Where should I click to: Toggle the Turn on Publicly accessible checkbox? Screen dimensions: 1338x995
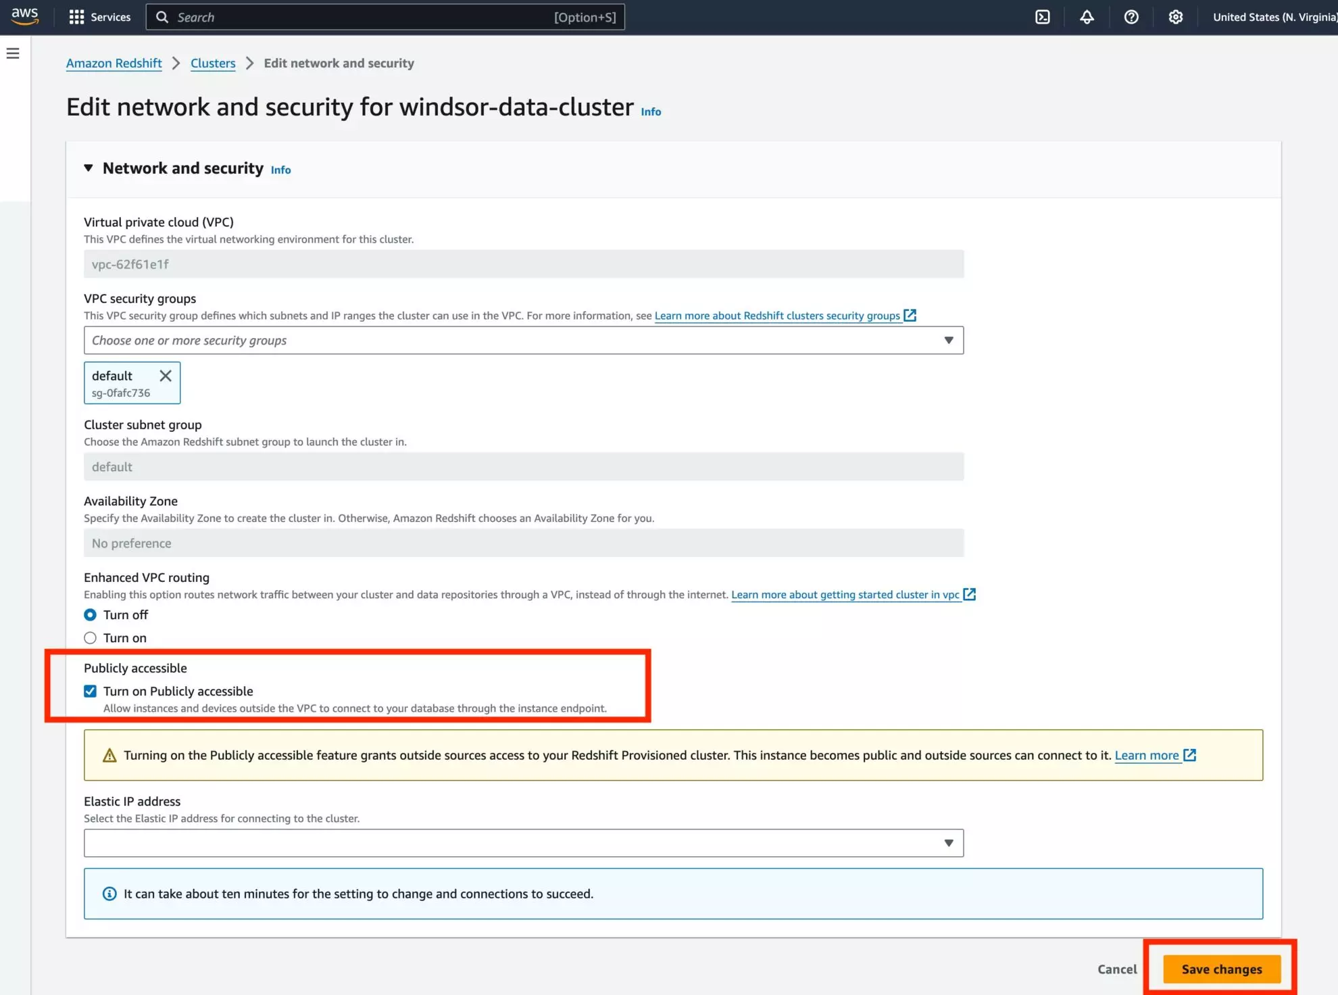click(90, 691)
